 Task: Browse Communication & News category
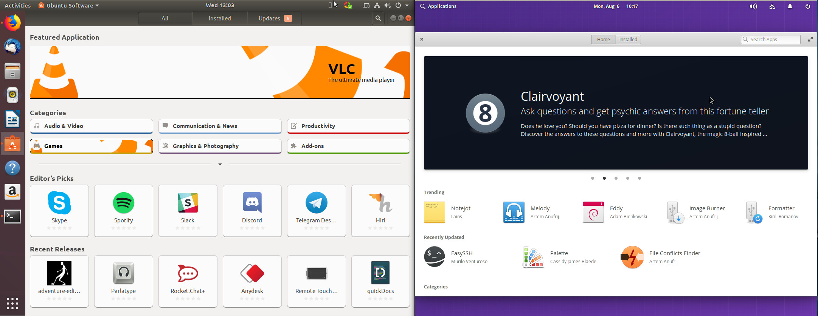(x=220, y=126)
